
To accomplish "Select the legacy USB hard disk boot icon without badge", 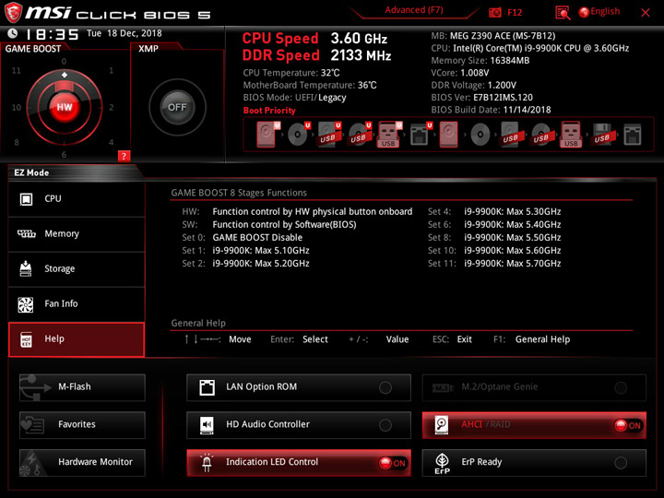I will point(511,135).
